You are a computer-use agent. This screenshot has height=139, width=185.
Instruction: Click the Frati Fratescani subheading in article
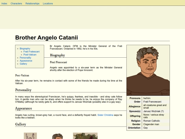pos(58,62)
